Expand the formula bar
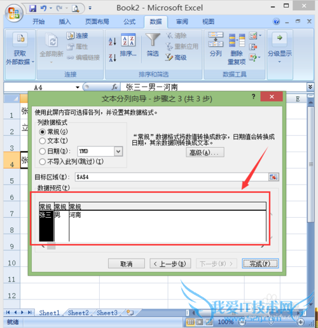The width and height of the screenshot is (318, 328). (310, 87)
